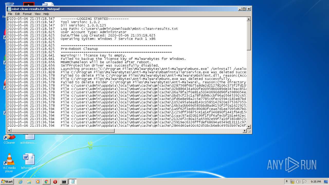This screenshot has width=329, height=185.
Task: Launch Google Chrome from taskbar
Action: (x=46, y=182)
